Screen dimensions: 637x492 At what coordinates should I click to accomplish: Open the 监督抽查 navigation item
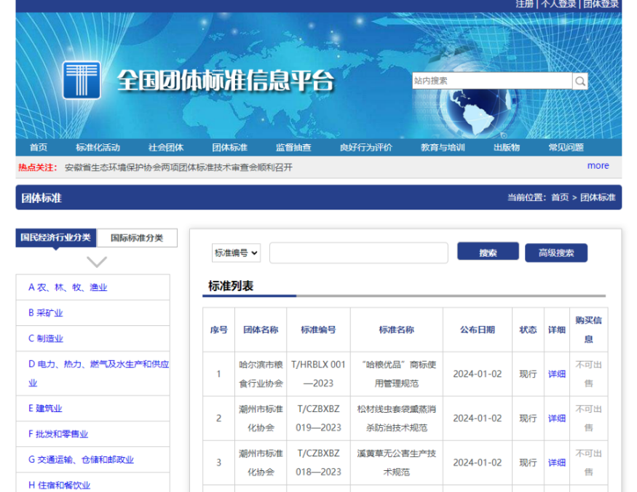pos(293,148)
